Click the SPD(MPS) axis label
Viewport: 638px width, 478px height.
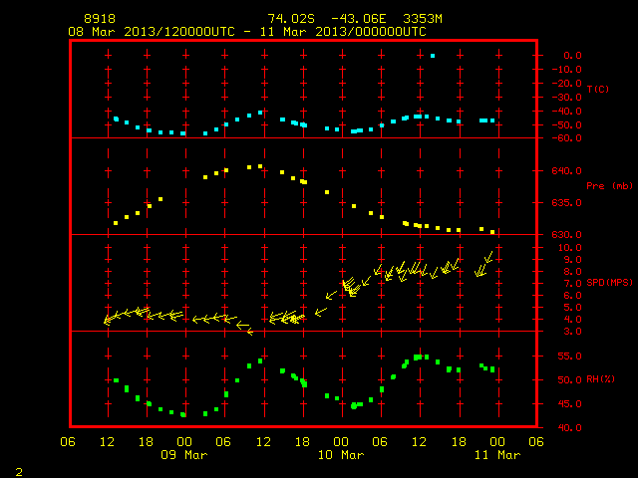click(609, 282)
